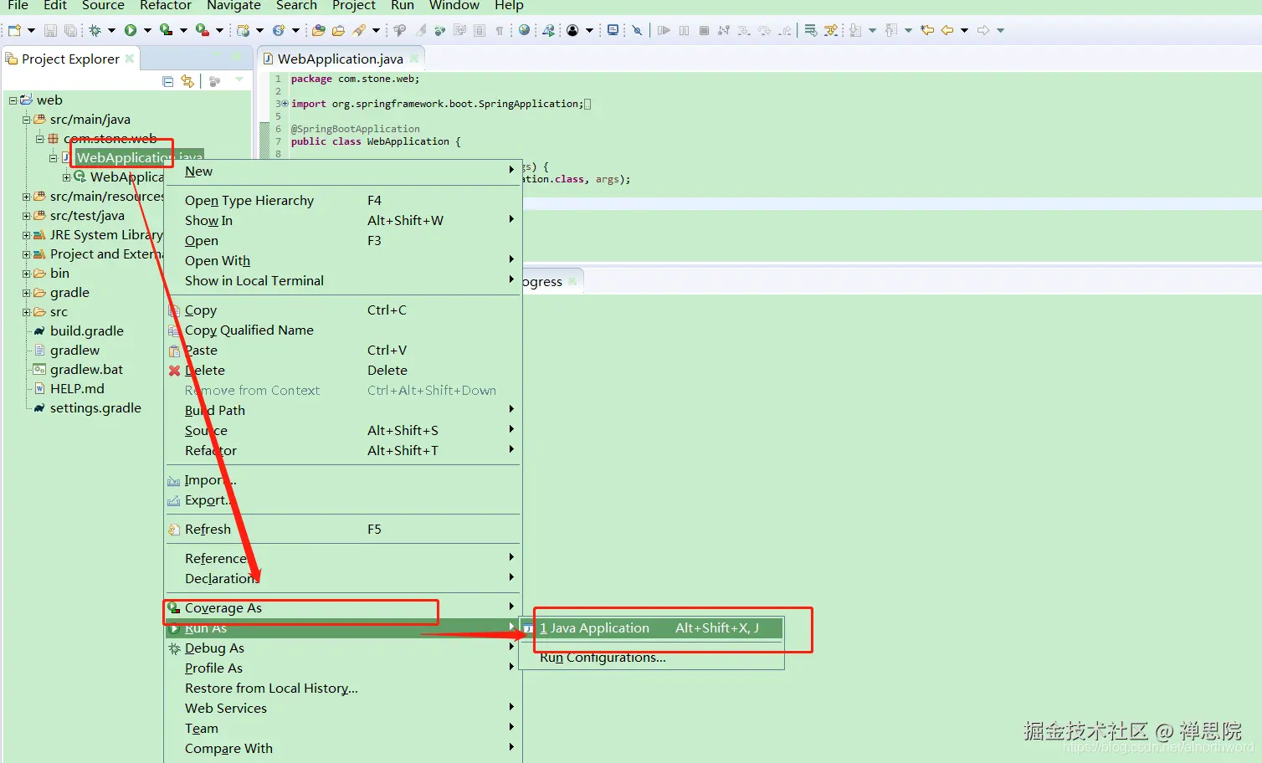Click the yellow Back navigation arrow
This screenshot has width=1262, height=763.
coord(947,30)
